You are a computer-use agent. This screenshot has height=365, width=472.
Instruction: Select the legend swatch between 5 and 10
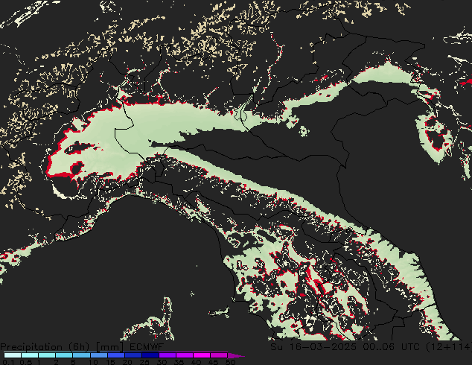[x=83, y=355]
